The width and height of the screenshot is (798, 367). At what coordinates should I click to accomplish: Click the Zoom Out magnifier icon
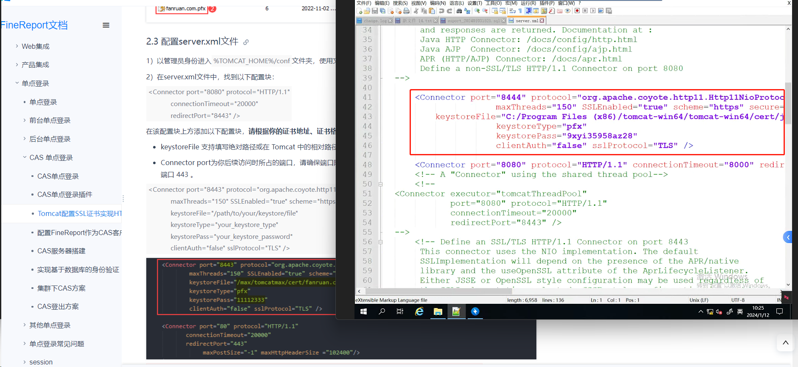click(485, 11)
